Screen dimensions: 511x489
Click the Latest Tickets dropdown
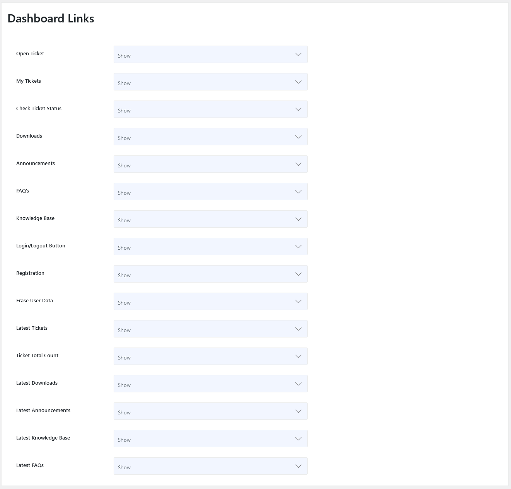(210, 329)
